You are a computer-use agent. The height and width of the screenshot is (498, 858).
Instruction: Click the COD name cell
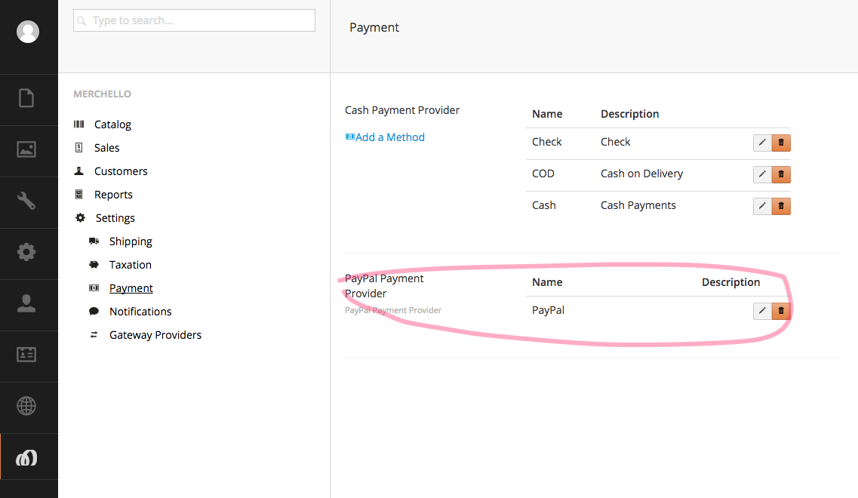point(543,174)
